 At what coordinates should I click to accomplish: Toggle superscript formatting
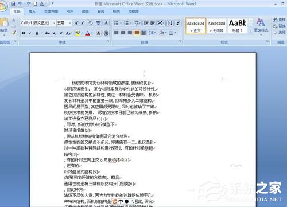point(61,33)
